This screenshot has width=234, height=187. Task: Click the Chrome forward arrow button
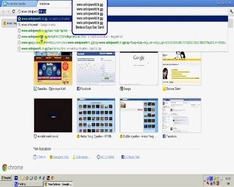pos(8,11)
